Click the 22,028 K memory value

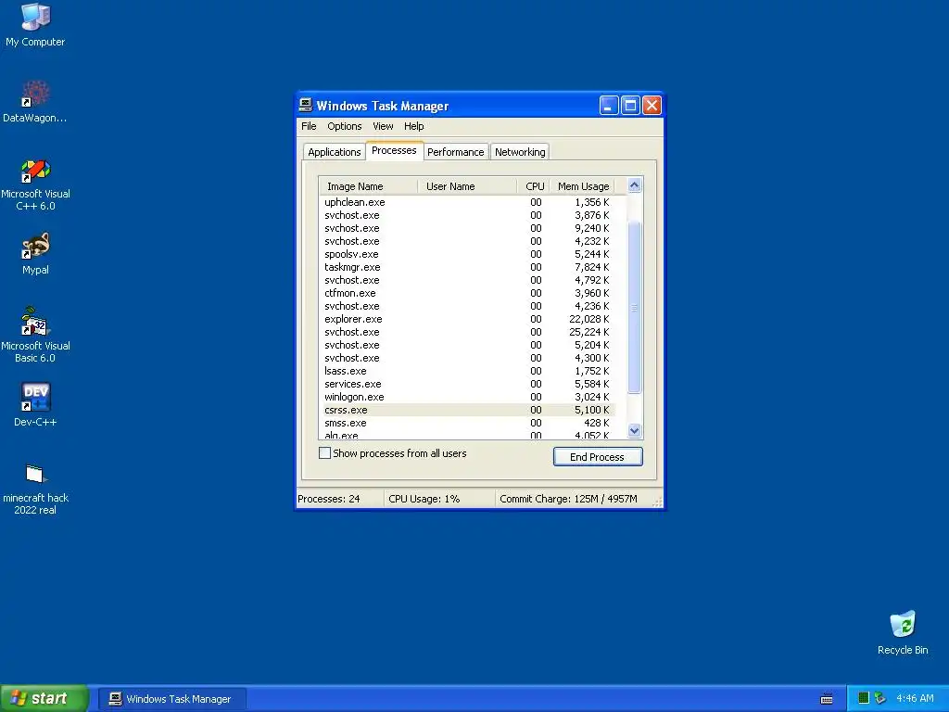(x=588, y=319)
